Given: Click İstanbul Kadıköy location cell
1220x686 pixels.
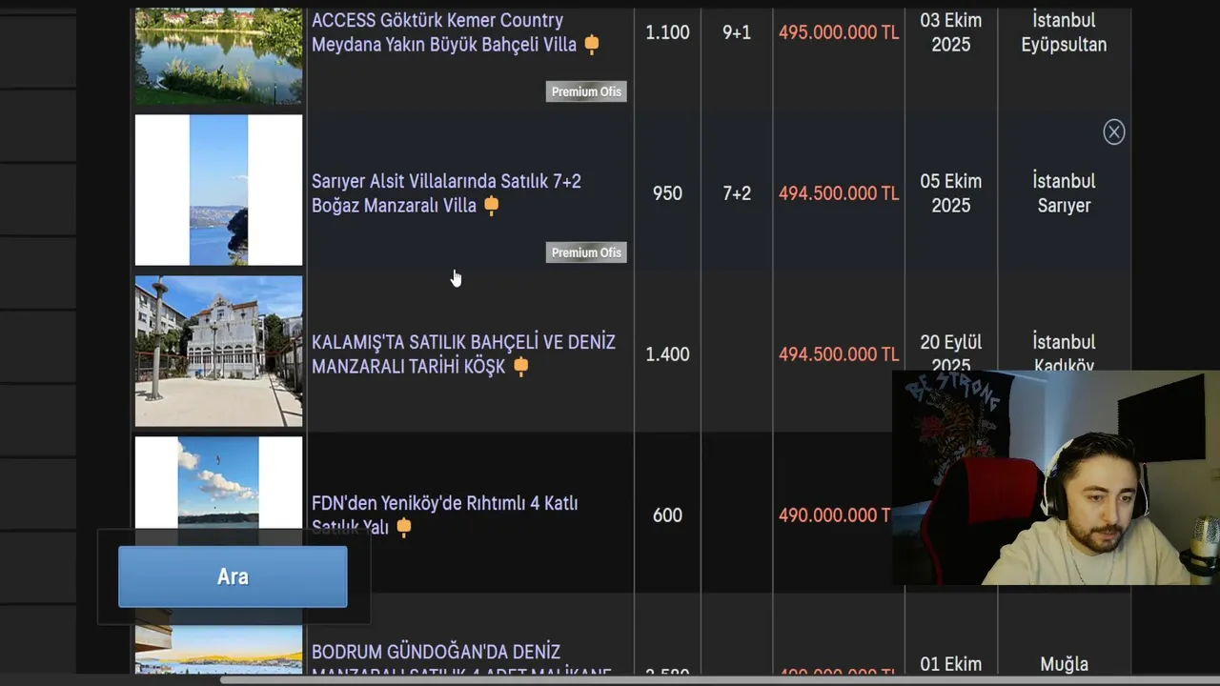Looking at the screenshot, I should click(1064, 353).
